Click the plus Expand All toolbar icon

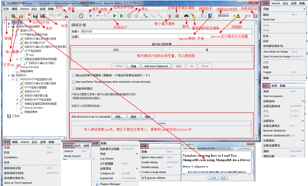[90, 16]
